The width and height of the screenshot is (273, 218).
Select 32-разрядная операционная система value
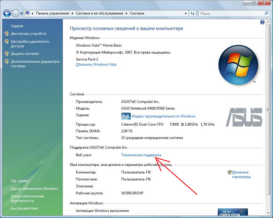(152, 138)
